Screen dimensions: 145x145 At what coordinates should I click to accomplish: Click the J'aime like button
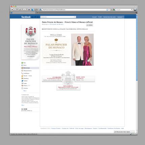click(90, 25)
